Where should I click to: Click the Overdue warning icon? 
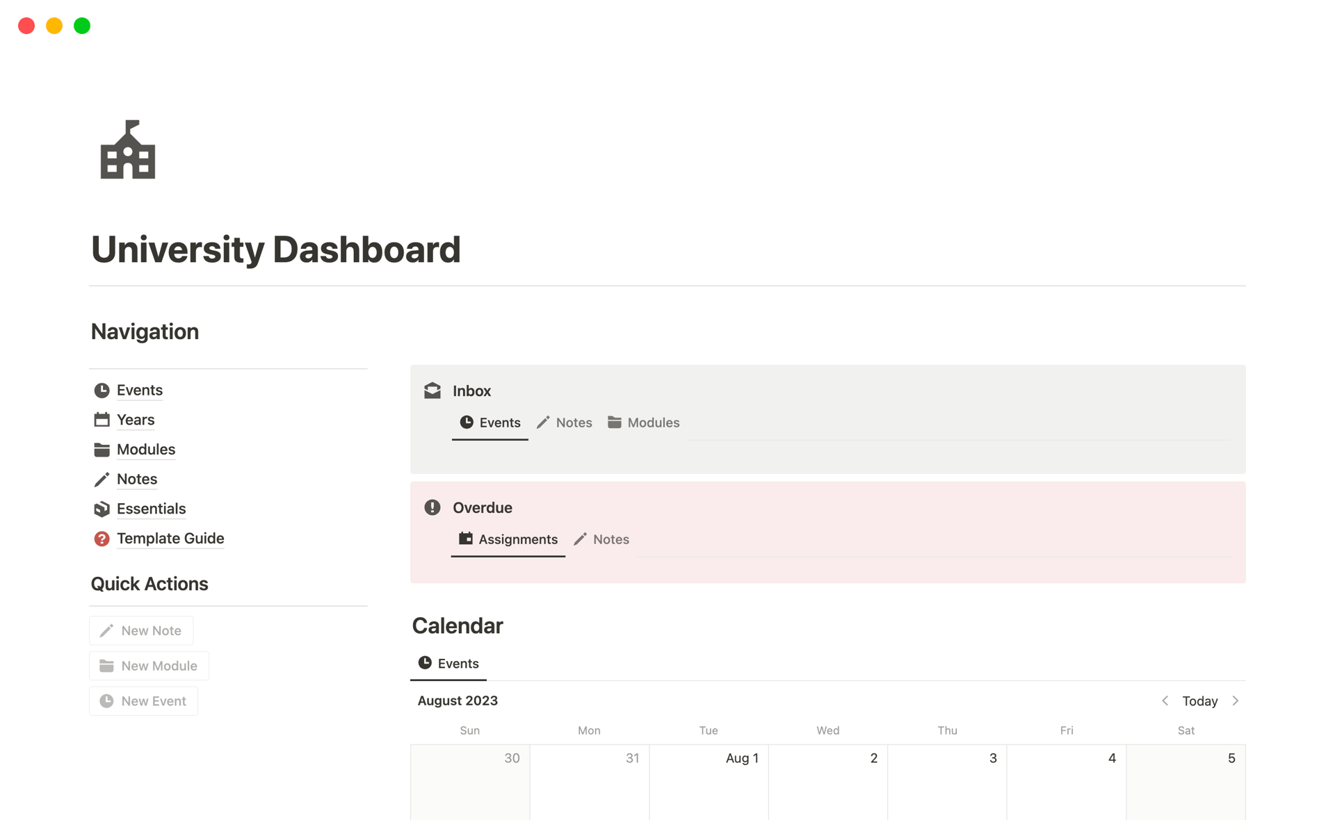(432, 507)
